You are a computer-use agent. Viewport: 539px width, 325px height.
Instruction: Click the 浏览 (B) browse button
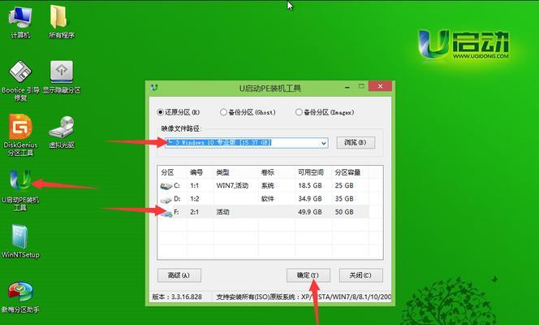tap(356, 142)
